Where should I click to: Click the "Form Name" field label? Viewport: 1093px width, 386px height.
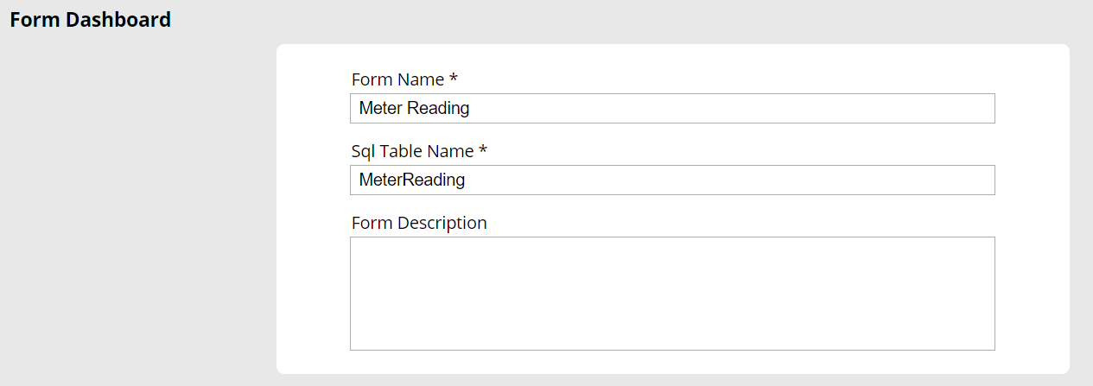[397, 80]
